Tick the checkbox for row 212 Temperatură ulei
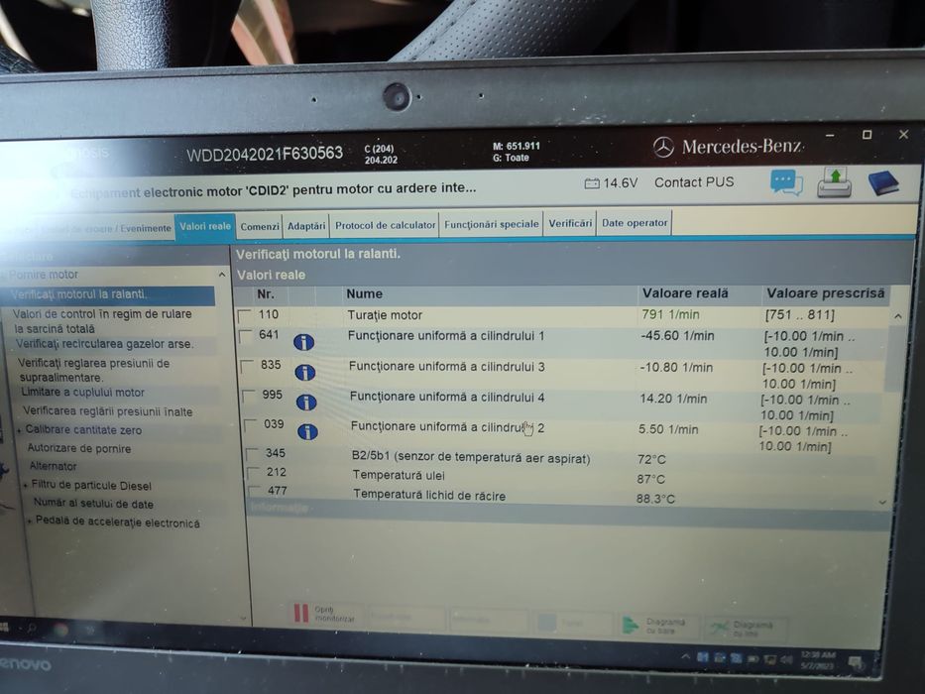The width and height of the screenshot is (925, 694). [x=254, y=473]
